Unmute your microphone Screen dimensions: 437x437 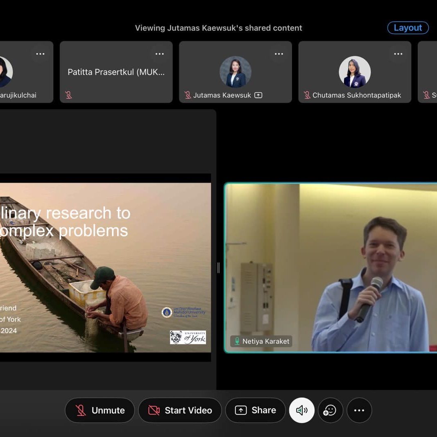pos(100,410)
